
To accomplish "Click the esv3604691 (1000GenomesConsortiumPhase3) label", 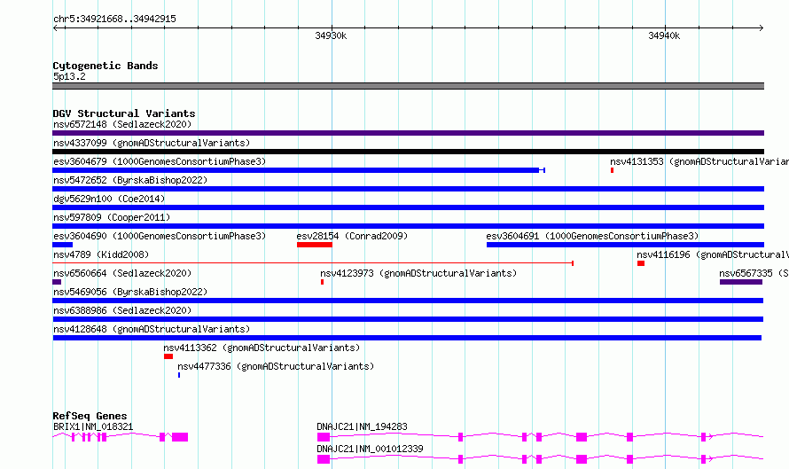I will (593, 236).
